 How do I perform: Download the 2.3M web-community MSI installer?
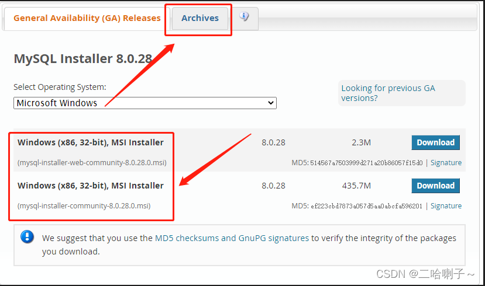435,142
